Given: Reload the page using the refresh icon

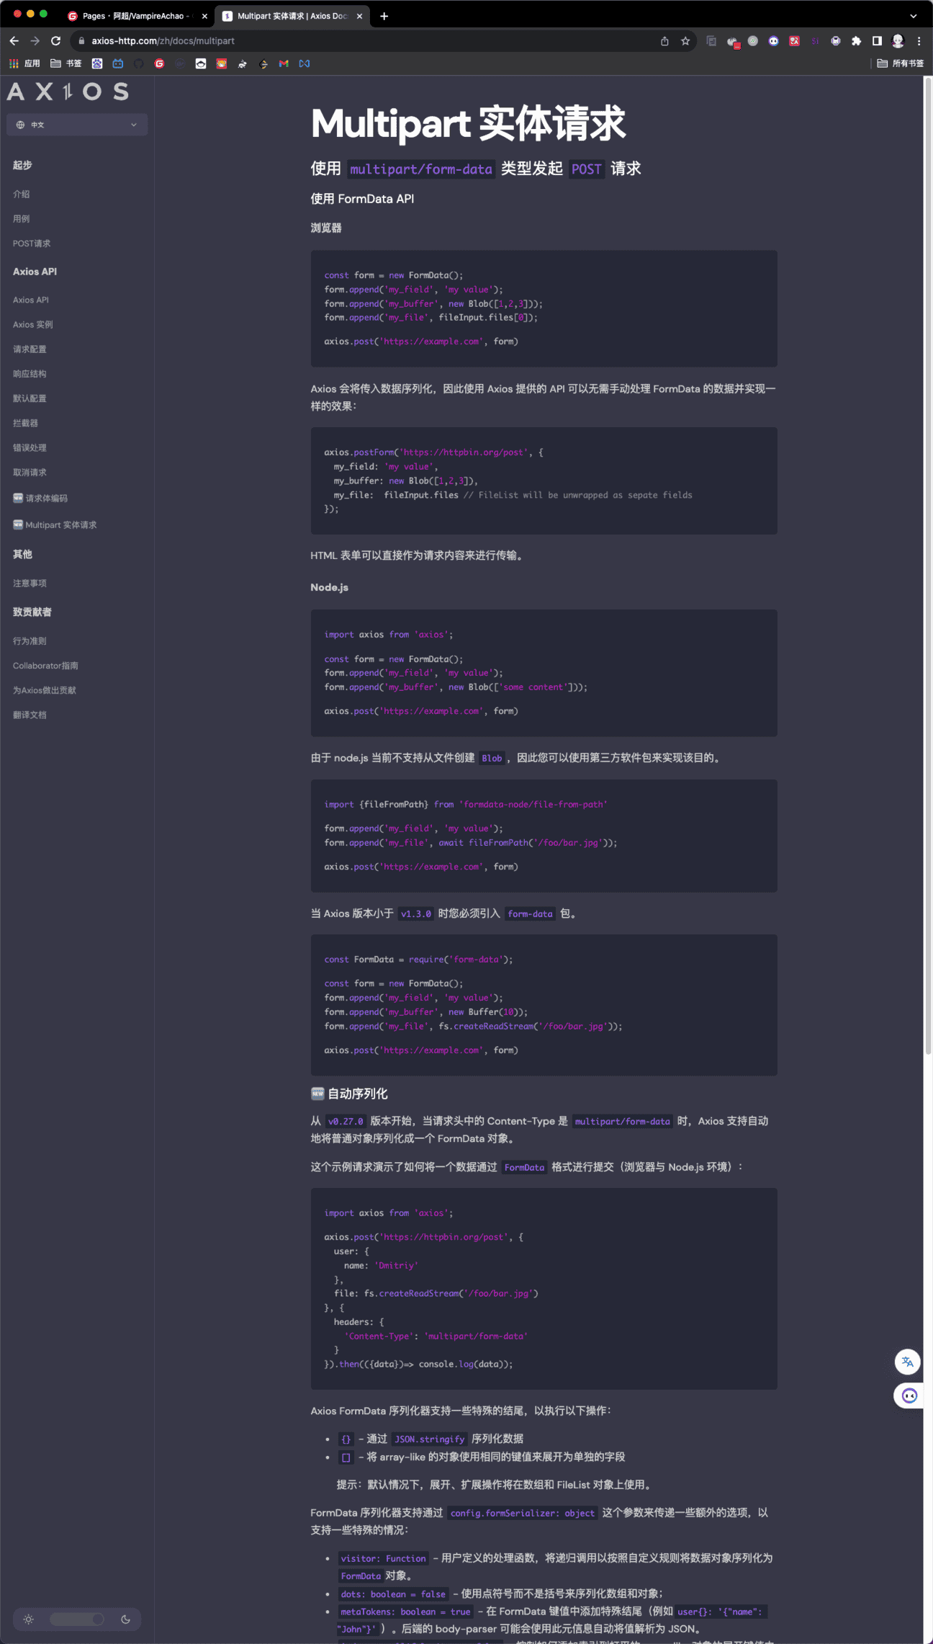Looking at the screenshot, I should [x=55, y=41].
